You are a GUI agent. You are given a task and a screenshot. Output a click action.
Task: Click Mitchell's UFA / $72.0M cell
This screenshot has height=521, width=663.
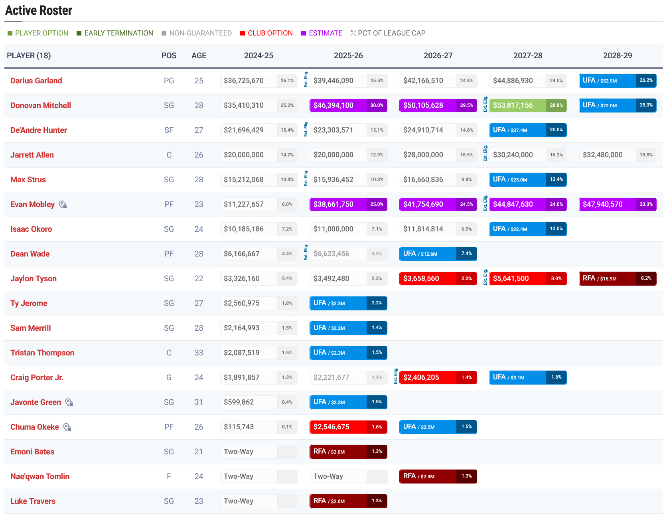pyautogui.click(x=618, y=105)
